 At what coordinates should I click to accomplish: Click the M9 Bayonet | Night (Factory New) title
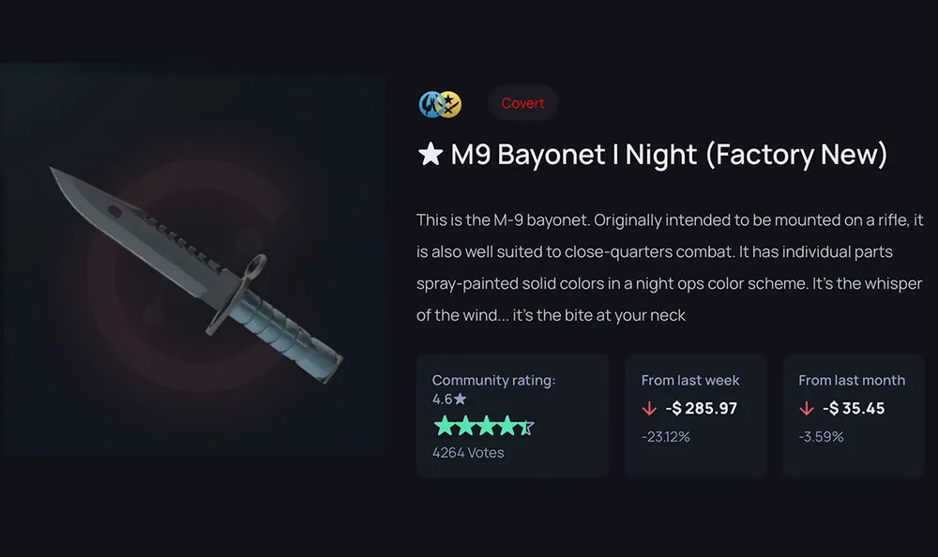(669, 155)
